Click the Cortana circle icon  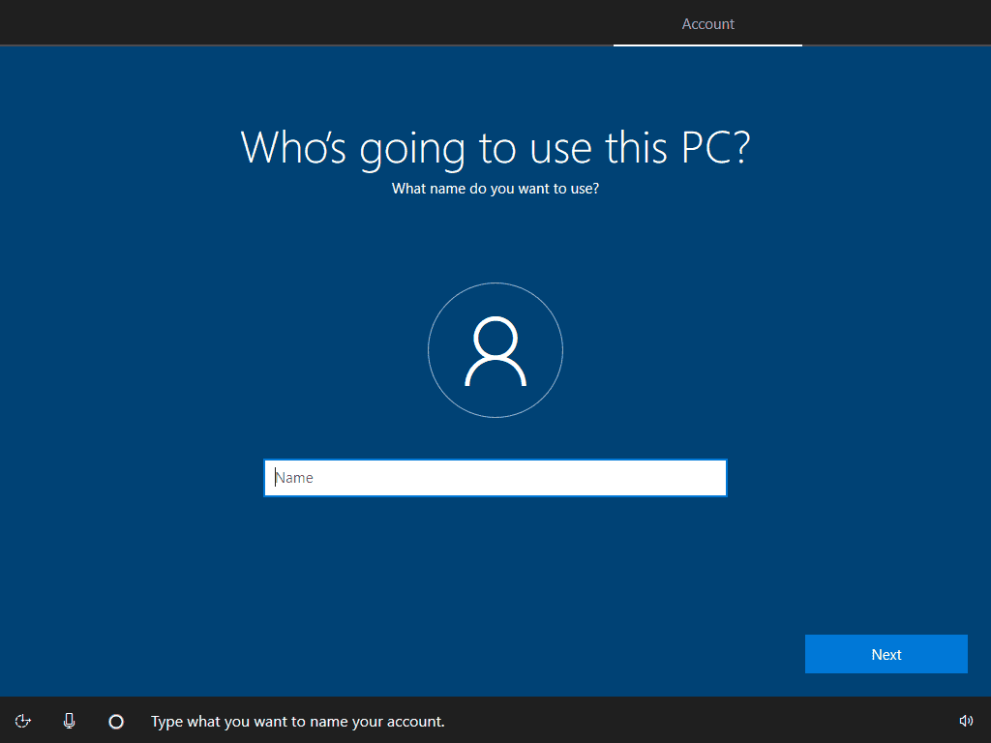pyautogui.click(x=116, y=721)
